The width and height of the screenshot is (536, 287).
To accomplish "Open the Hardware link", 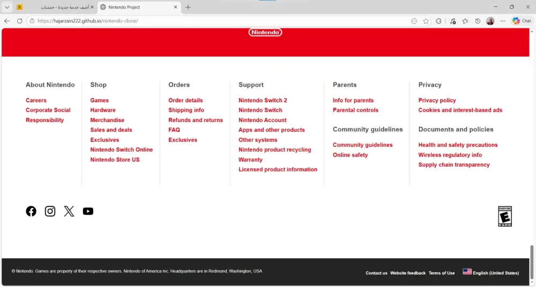I will tap(103, 110).
